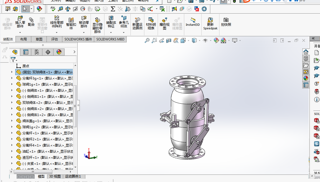Expand 油缸<1> tree node
Screen dimensions: 320x182
pos(12,152)
